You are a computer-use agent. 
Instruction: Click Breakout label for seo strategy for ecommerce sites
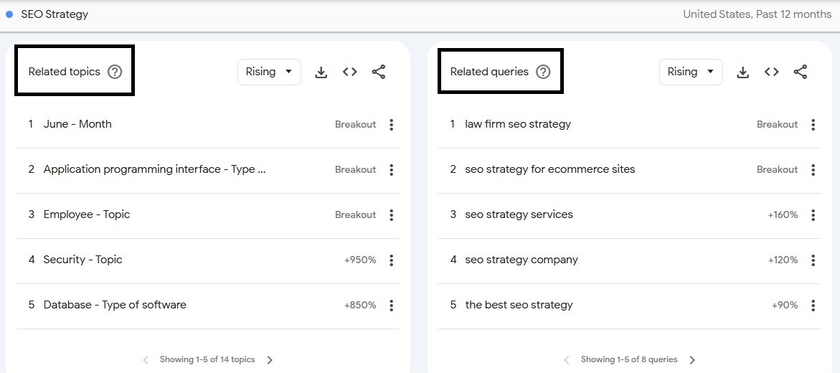point(778,170)
